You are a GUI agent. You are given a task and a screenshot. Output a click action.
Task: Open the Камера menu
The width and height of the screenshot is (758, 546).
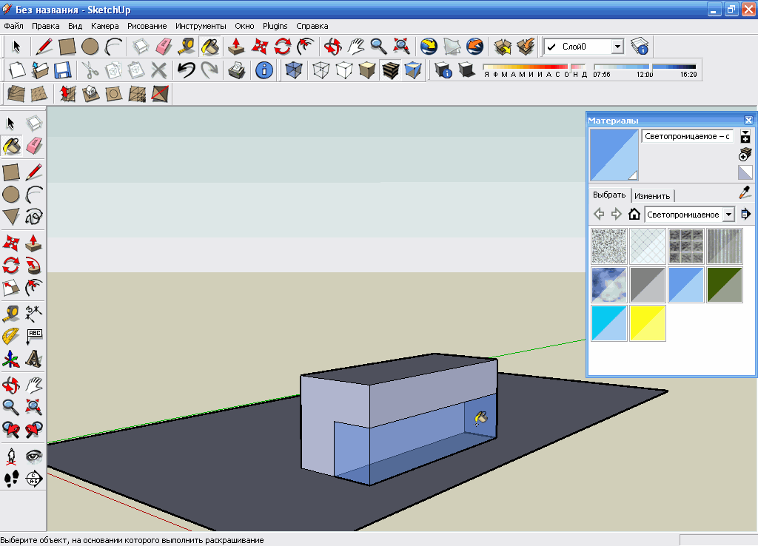pyautogui.click(x=105, y=26)
